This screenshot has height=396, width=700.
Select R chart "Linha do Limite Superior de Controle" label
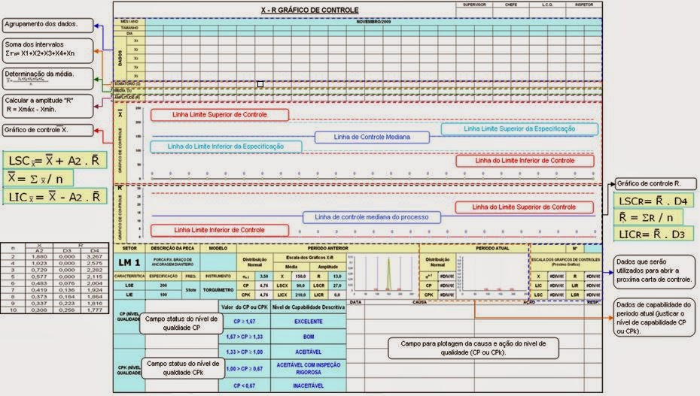point(524,207)
